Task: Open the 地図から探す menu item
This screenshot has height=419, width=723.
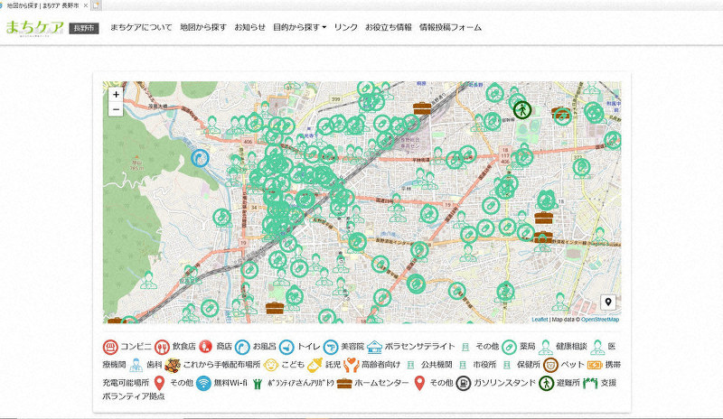Action: tap(202, 27)
